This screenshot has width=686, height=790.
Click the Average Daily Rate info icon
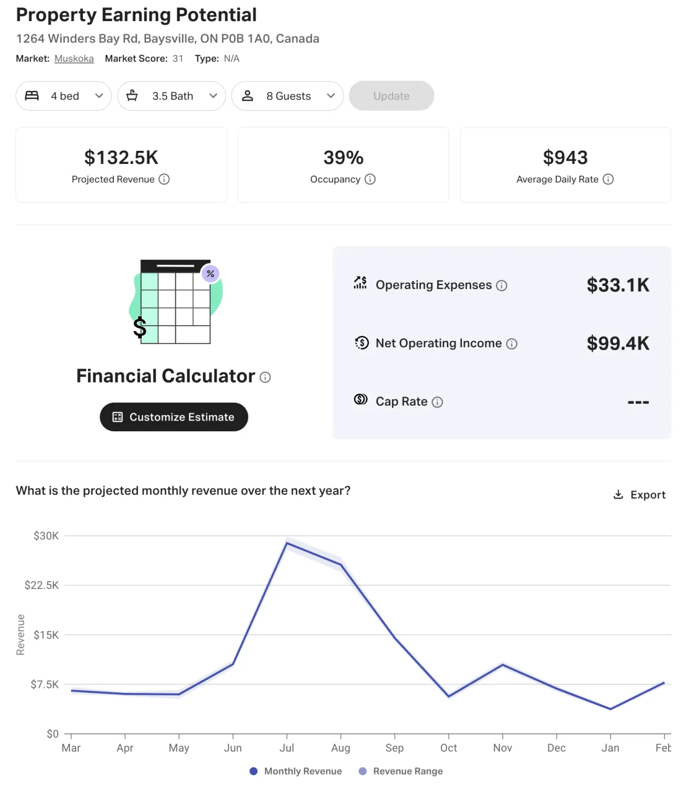pos(608,179)
